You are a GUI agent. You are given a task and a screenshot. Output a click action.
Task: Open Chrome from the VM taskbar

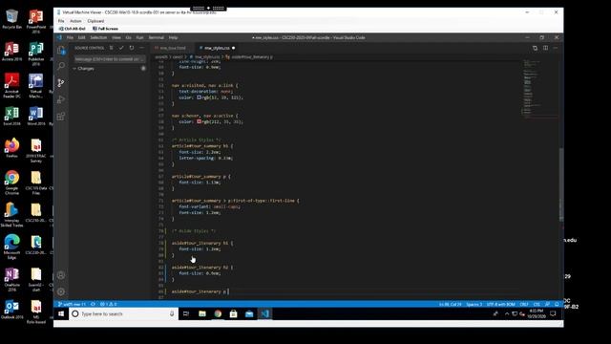218,313
